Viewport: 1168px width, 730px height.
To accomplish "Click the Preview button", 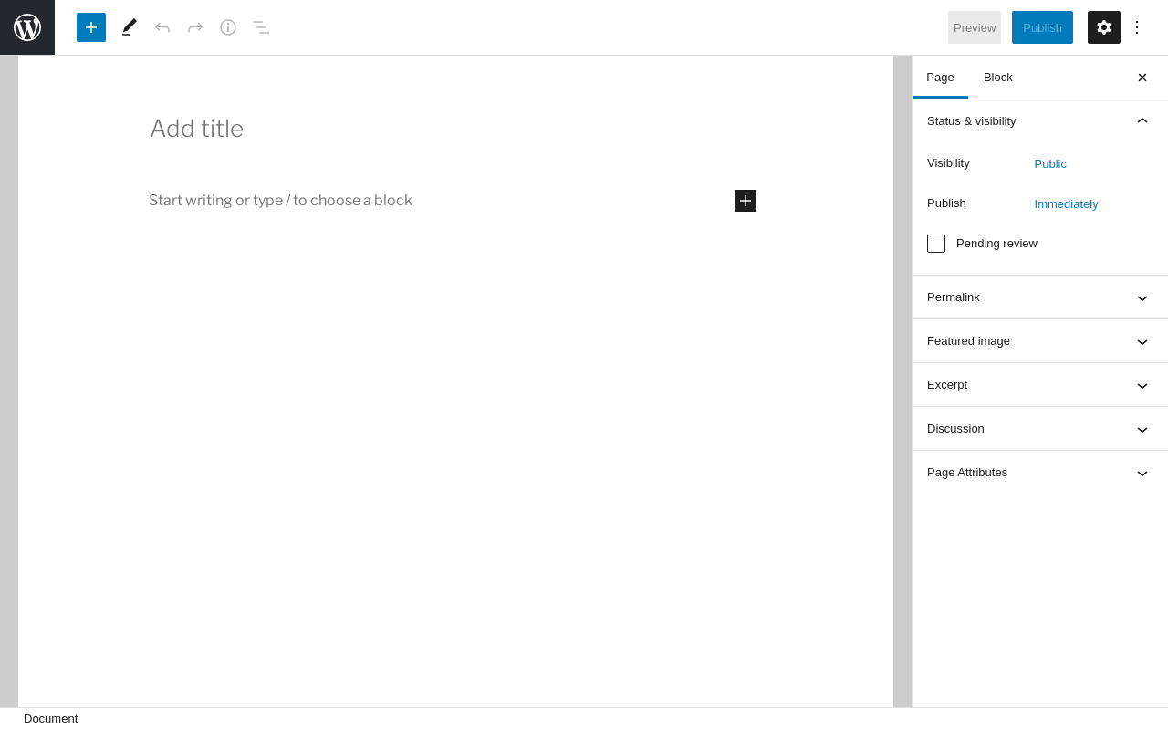I will pyautogui.click(x=975, y=27).
